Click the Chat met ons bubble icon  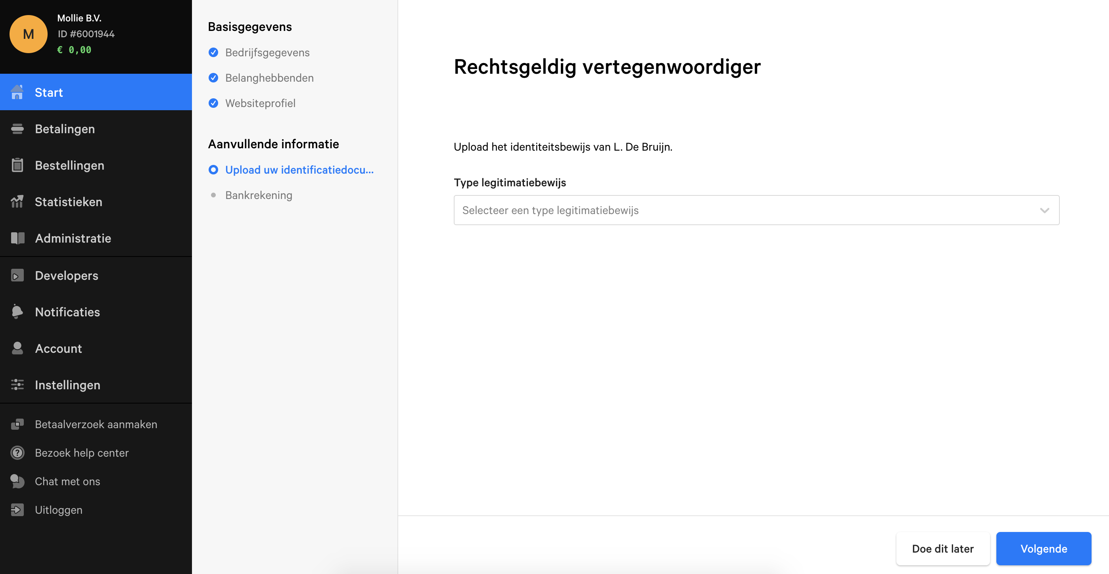click(17, 481)
